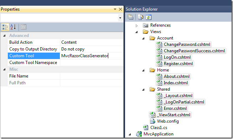Screen dimensions: 233x139
Task: Select the Views folder
Action: pos(156,32)
